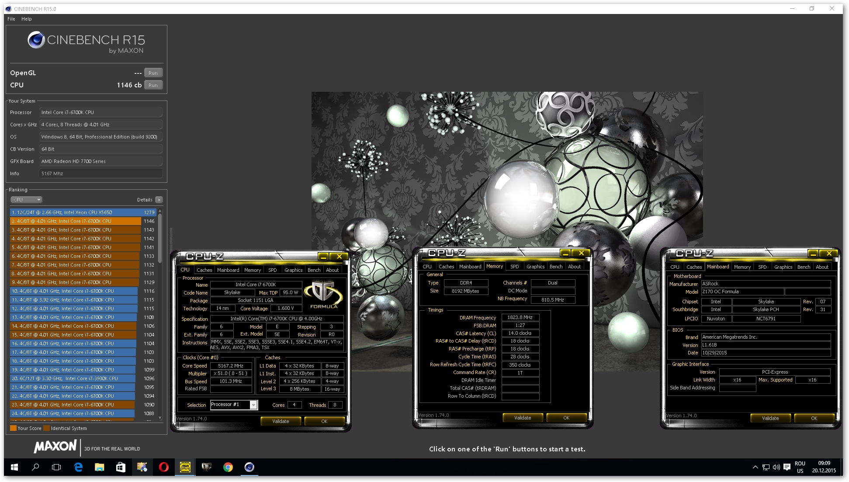Click Validate in left CPU-Z window
This screenshot has width=849, height=482.
[x=281, y=421]
